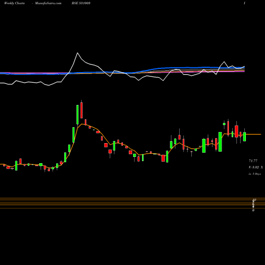Image resolution: width=265 pixels, height=265 pixels.
Task: Click the last green candlestick on the right
Action: pyautogui.click(x=244, y=137)
